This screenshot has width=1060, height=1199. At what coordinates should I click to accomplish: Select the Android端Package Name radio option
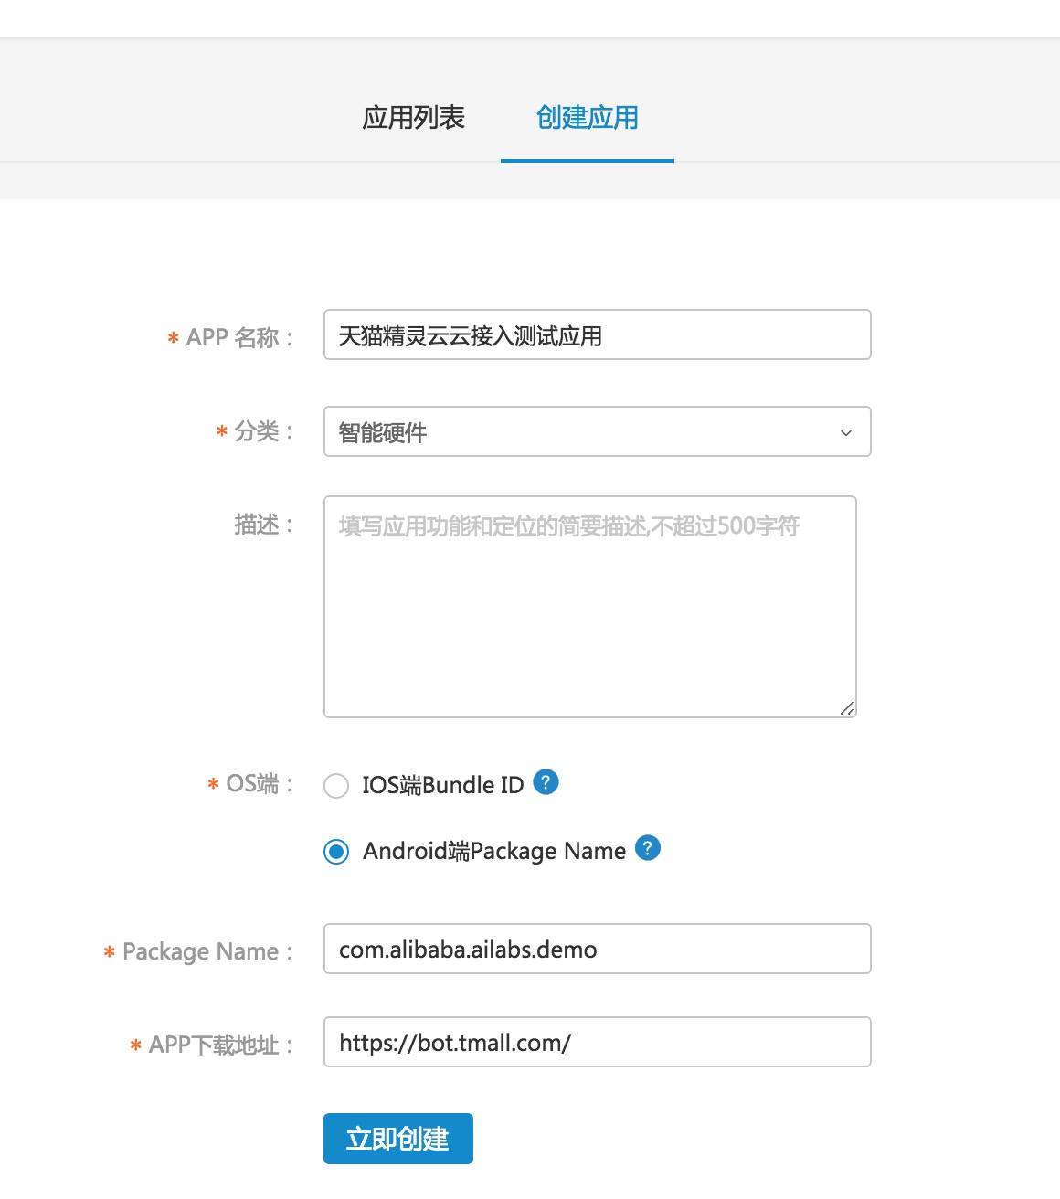336,852
